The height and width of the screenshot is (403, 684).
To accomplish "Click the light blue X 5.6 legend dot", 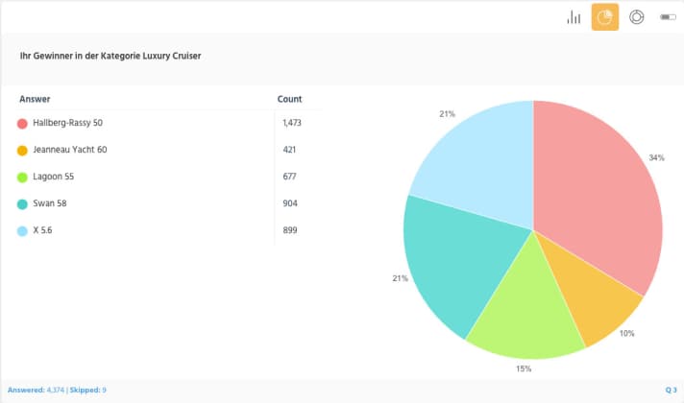I will coord(22,231).
